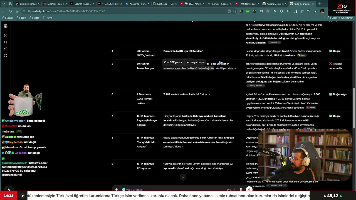Image resolution: width=356 pixels, height=200 pixels.
Task: Open the Ordu Kent Gazetesi source chip
Action: 276,186
